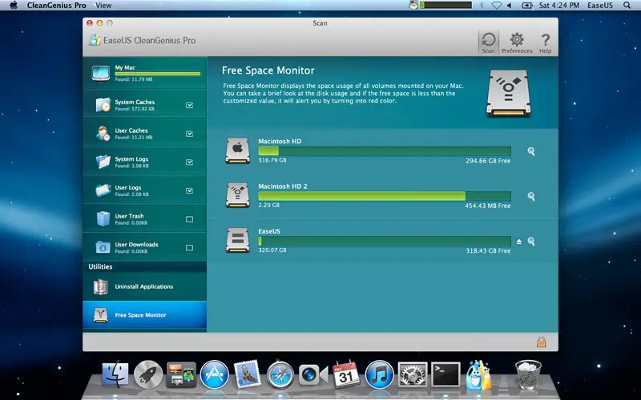The width and height of the screenshot is (641, 400).
Task: Click the "Free Space Monitor" heading
Action: click(268, 70)
